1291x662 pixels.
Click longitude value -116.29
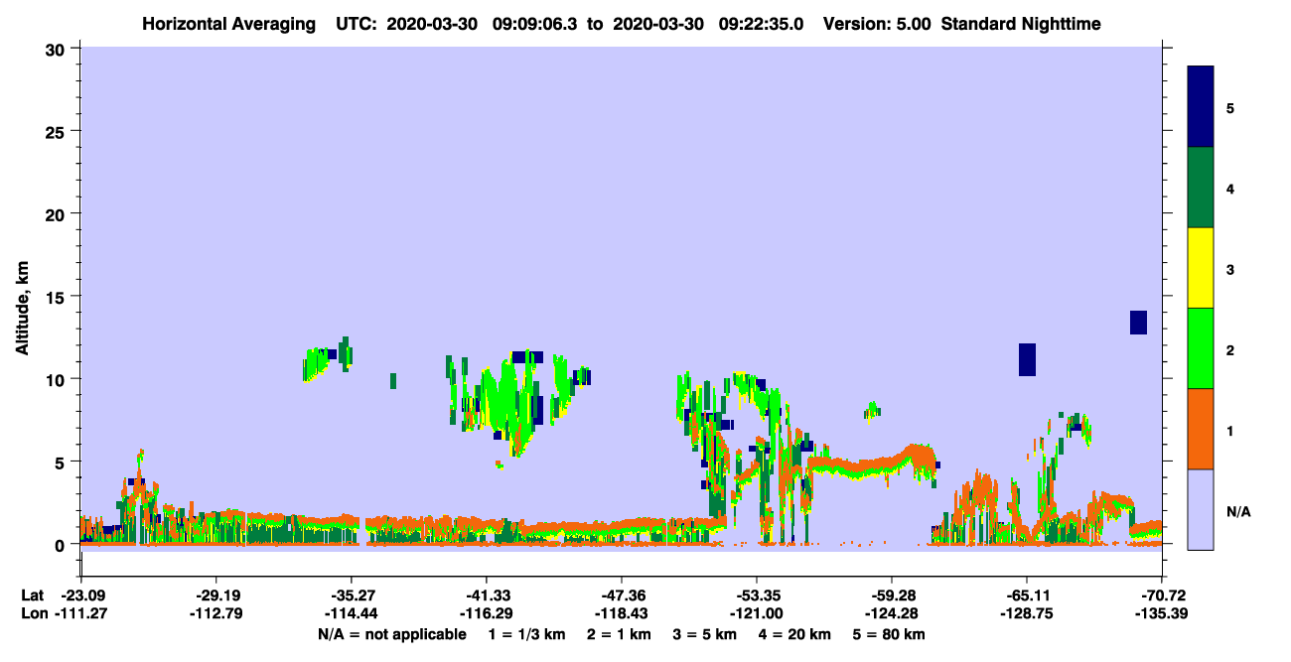coord(486,613)
